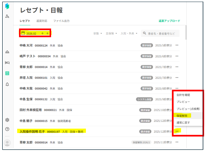Image resolution: width=206 pixels, height=151 pixels.
Task: Open the user avatar in the sidebar
Action: [7, 143]
